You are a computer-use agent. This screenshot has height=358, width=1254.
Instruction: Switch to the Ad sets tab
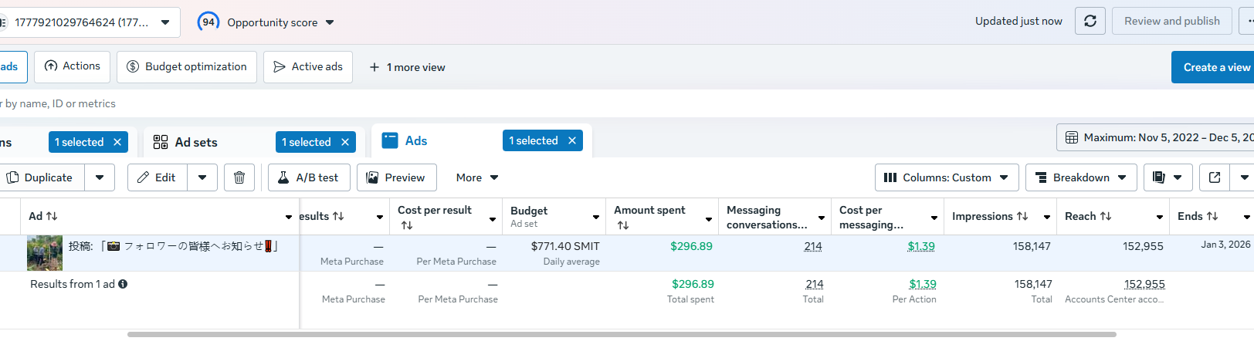point(196,142)
